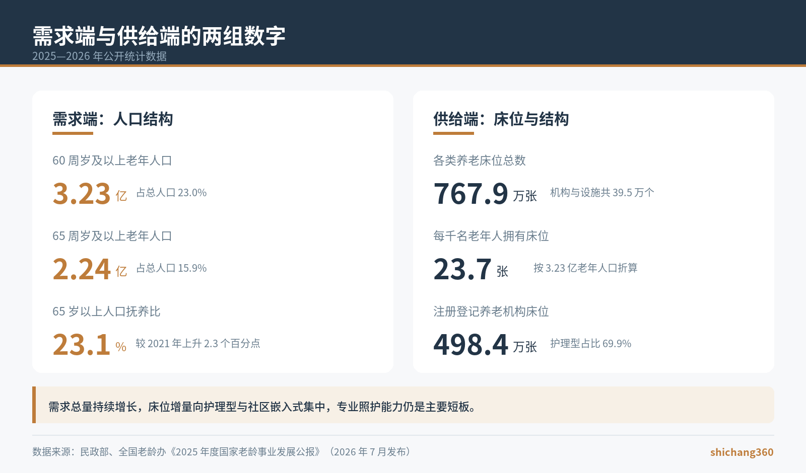Click the label 注册登记养老机构床位

(491, 311)
